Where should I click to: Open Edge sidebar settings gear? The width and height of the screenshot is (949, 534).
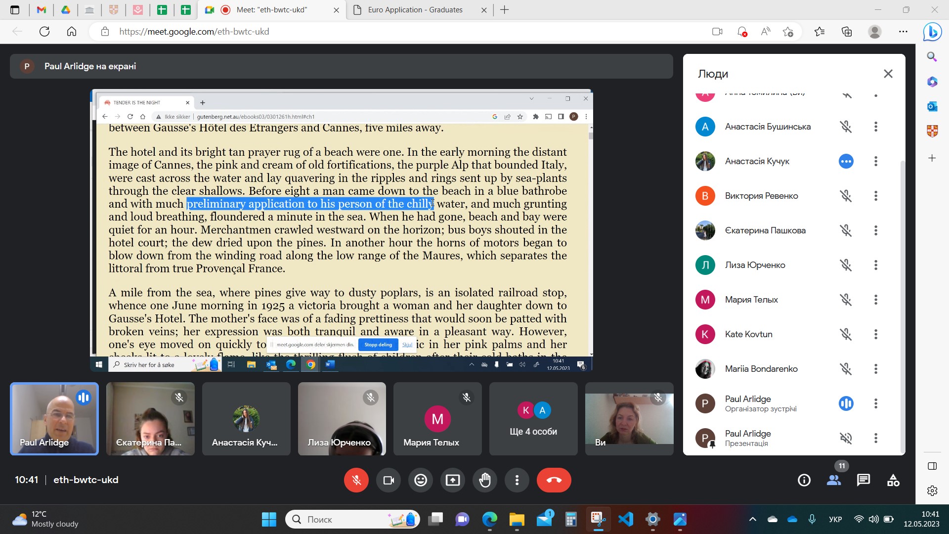tap(932, 490)
